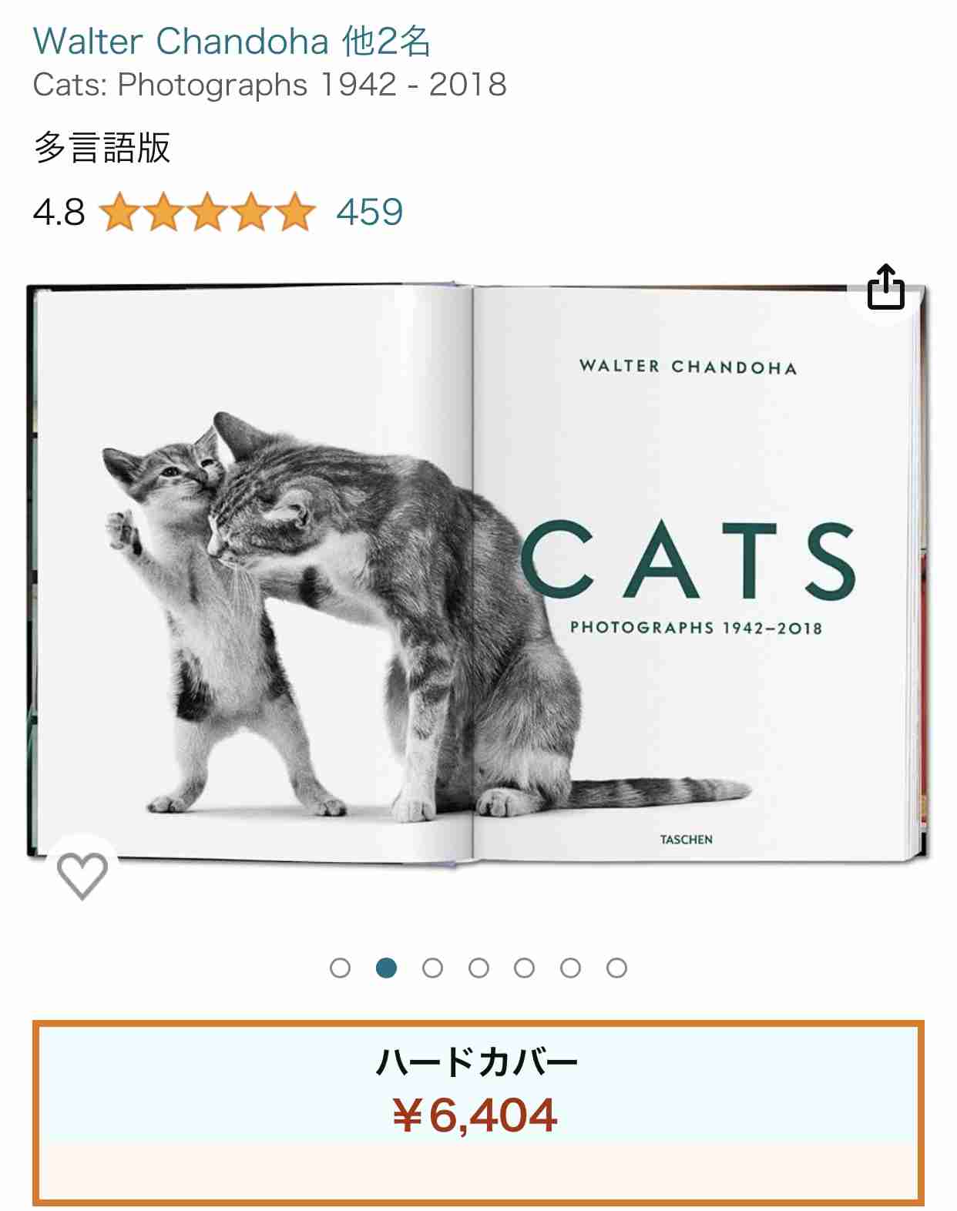Open the Walter Chandoha author link

[x=181, y=41]
